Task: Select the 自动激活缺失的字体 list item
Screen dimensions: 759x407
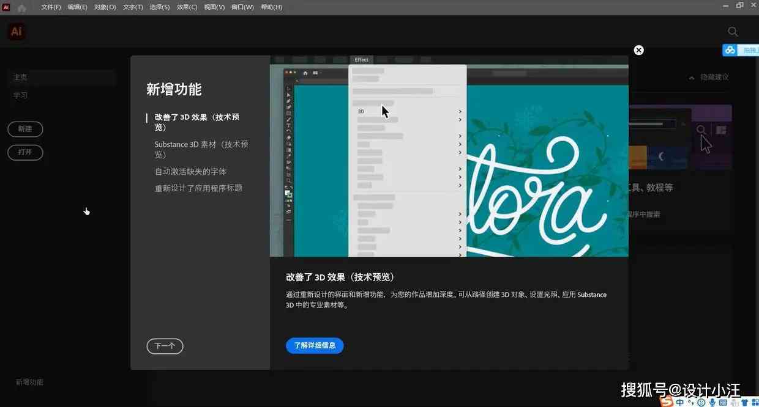Action: coord(190,172)
